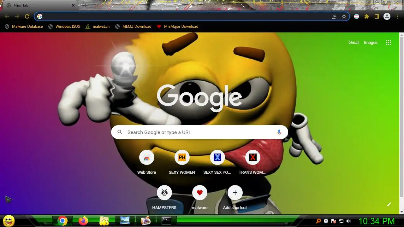Toggle the Chrome side panel
Screen dimensions: 404x227
[377, 16]
